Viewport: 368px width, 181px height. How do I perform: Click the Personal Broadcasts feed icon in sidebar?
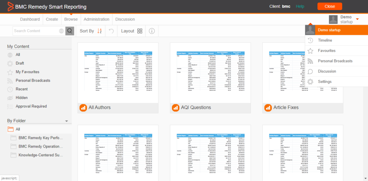click(10, 81)
